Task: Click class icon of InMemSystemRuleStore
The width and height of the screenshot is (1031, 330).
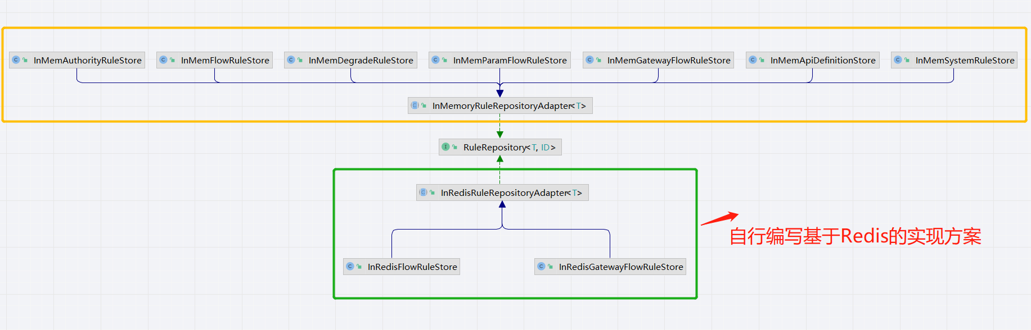Action: 898,59
